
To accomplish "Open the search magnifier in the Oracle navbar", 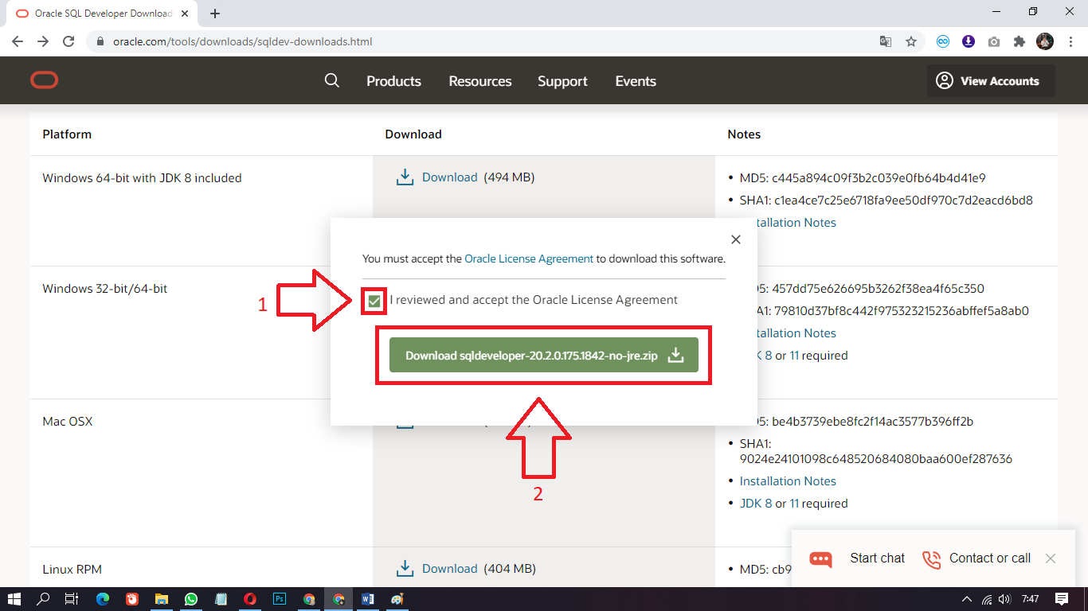I will [332, 80].
